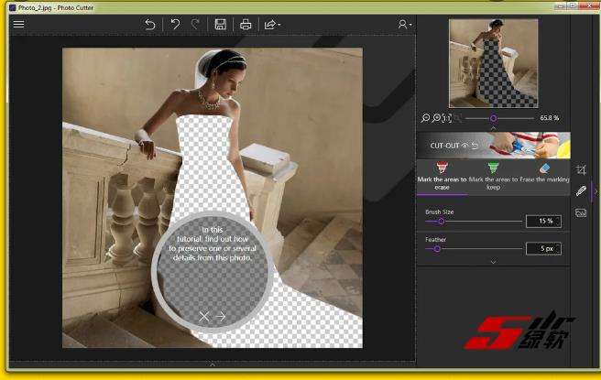Open the background image tool in sidebar
Viewport: 601px width, 380px height.
click(x=581, y=212)
